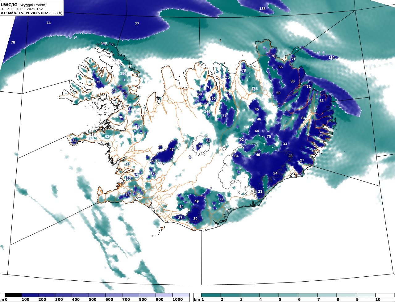Click the '24' map value in southeast Iceland
This screenshot has width=395, height=302.
(275, 173)
